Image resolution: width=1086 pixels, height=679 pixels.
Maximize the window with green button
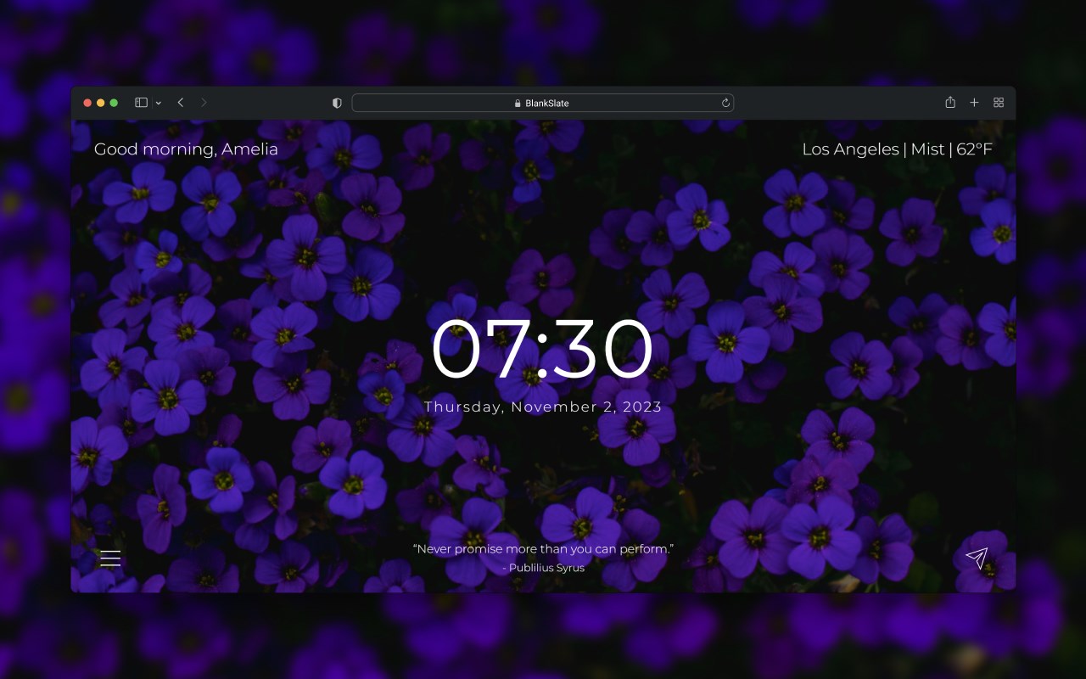point(115,103)
